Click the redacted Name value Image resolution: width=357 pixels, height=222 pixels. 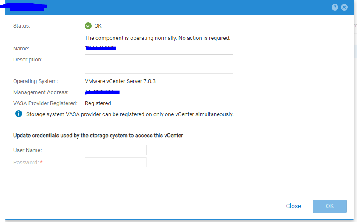point(101,48)
